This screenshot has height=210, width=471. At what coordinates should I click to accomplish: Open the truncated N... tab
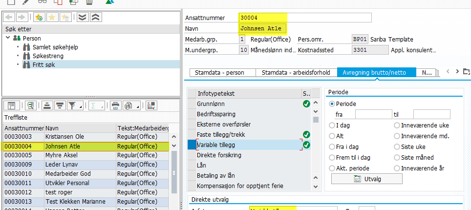tap(427, 72)
